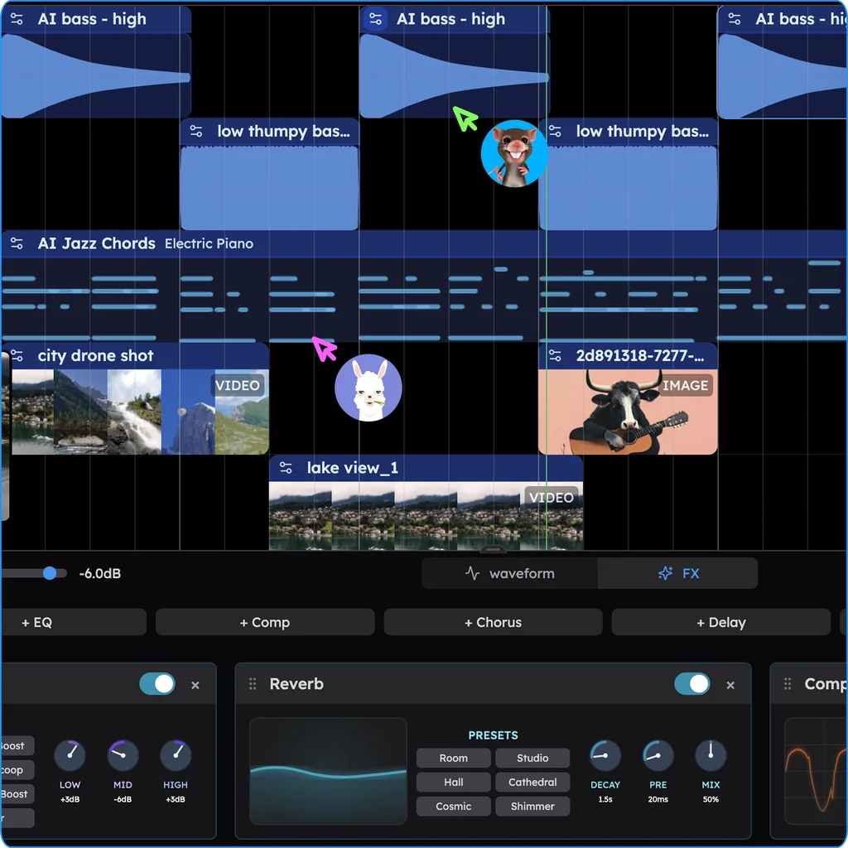Switch to the waveform tab

509,573
